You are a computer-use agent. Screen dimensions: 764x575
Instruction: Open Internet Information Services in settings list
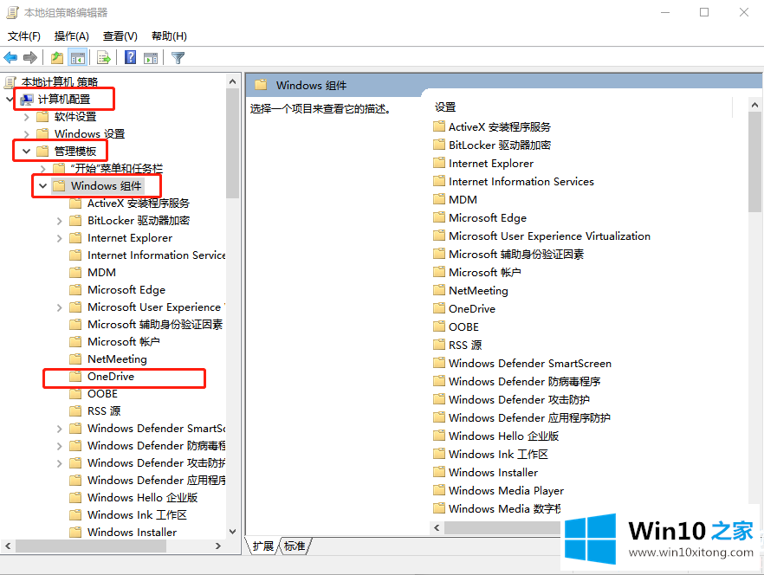521,182
